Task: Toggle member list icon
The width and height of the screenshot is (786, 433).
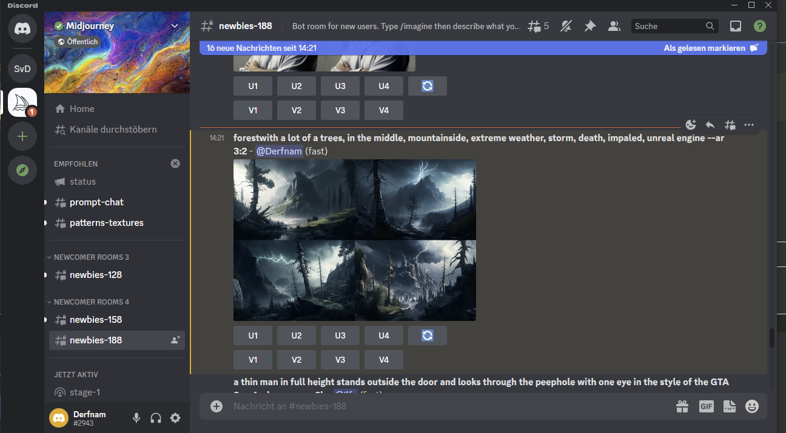Action: 614,26
